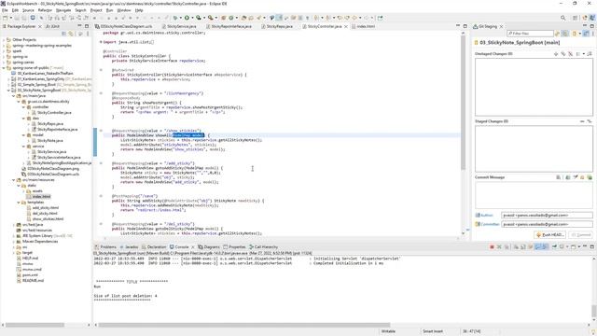Click the Package Explorer horizontal scrollbar

point(35,325)
